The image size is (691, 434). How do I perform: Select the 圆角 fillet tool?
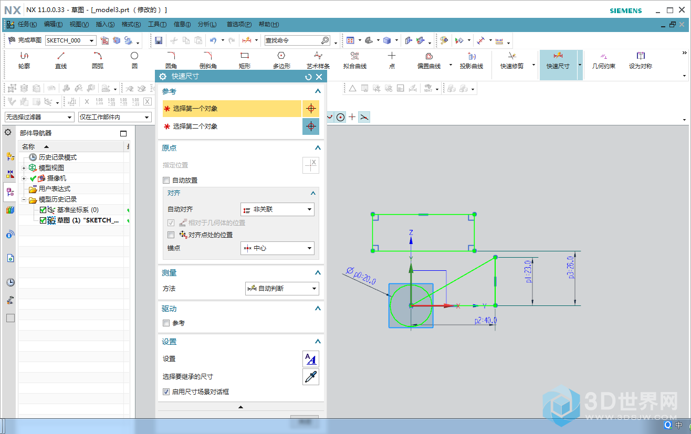click(171, 60)
